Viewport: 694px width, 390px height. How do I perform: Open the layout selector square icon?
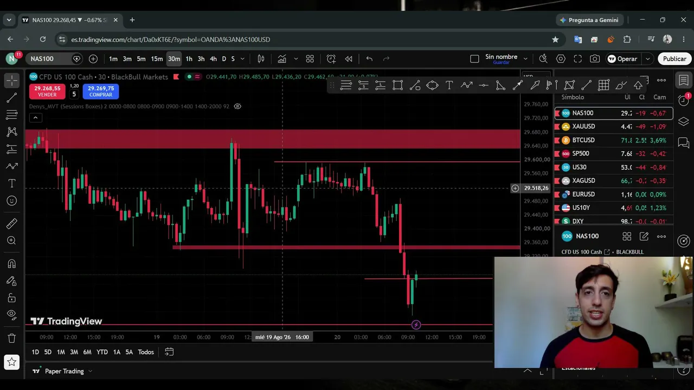[474, 58]
